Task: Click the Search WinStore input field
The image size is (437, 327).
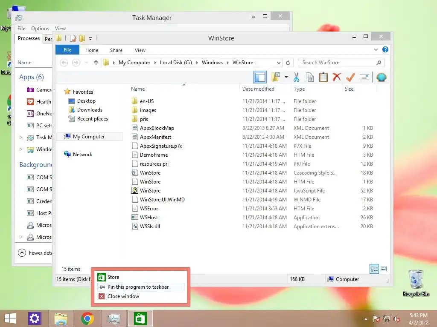Action: click(342, 63)
